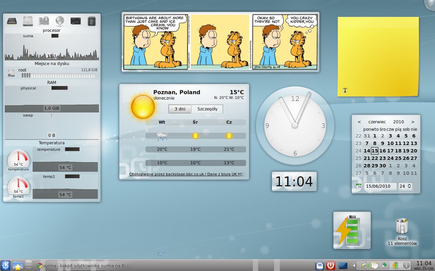The image size is (435, 271).
Task: Open the starred folder bookmarks icon
Action: [17, 266]
